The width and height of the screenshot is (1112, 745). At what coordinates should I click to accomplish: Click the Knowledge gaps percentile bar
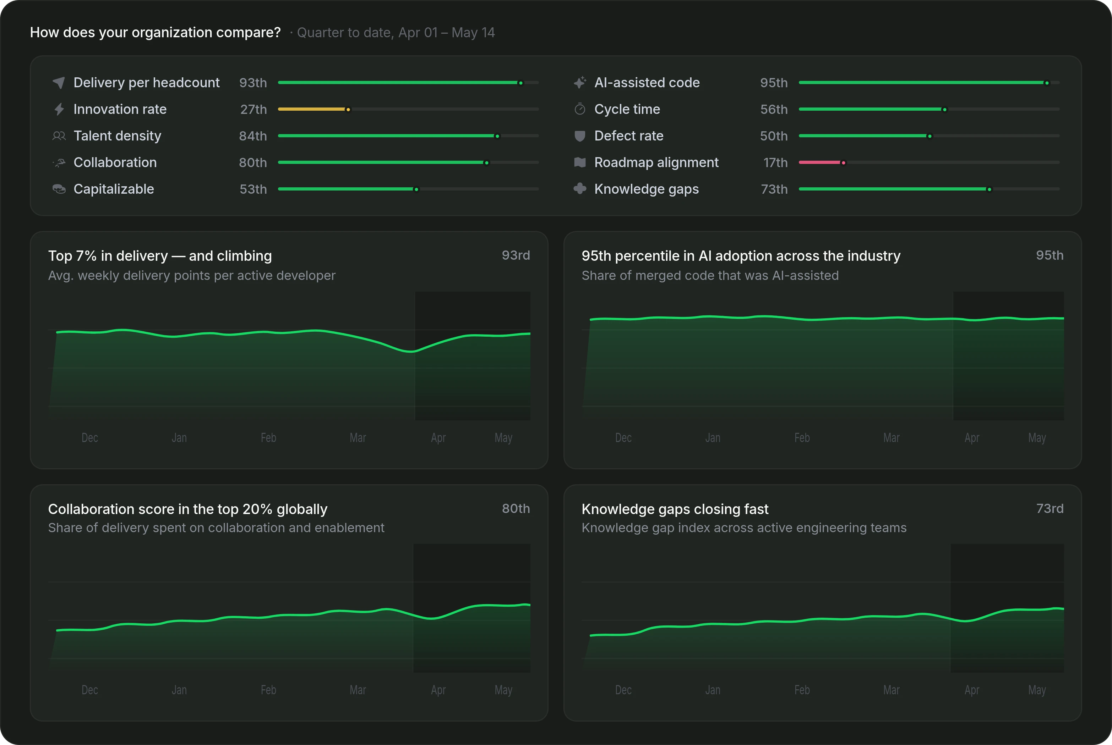[x=929, y=189]
